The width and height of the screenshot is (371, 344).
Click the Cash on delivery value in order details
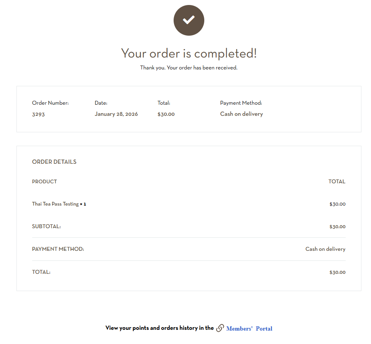coord(325,249)
